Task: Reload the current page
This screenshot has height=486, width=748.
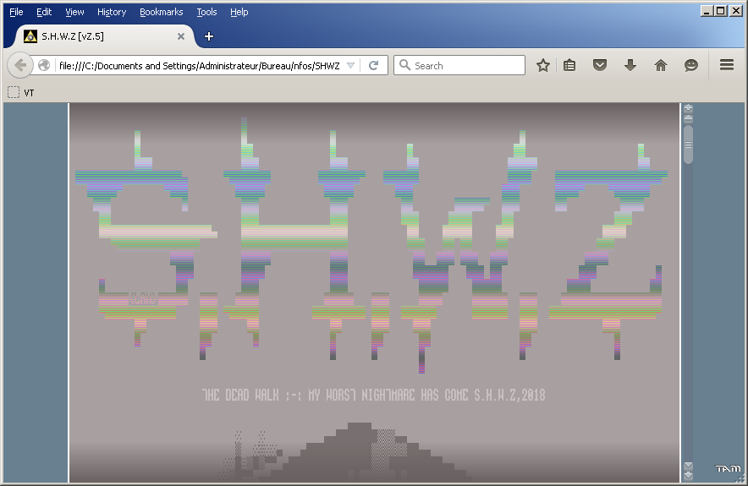Action: [x=373, y=65]
